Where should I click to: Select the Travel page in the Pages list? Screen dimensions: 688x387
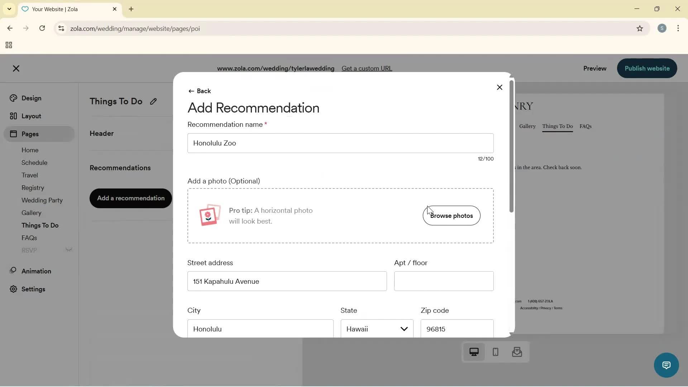[x=30, y=175]
